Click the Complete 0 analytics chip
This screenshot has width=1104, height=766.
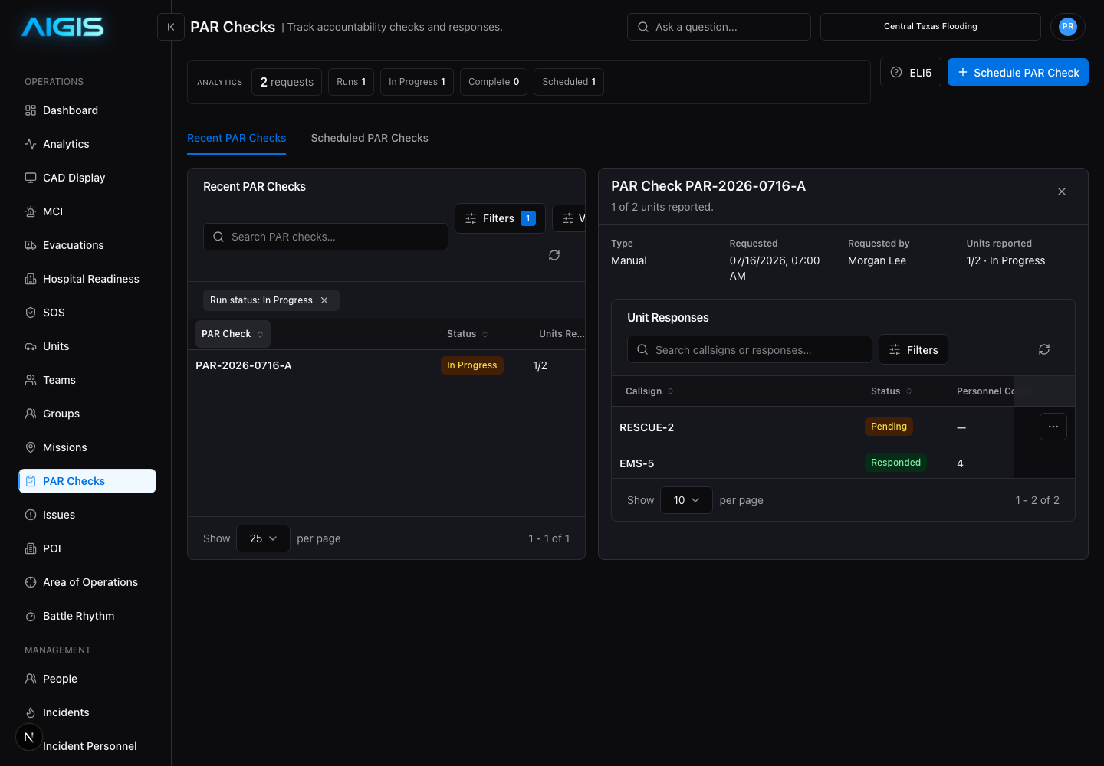click(x=494, y=82)
